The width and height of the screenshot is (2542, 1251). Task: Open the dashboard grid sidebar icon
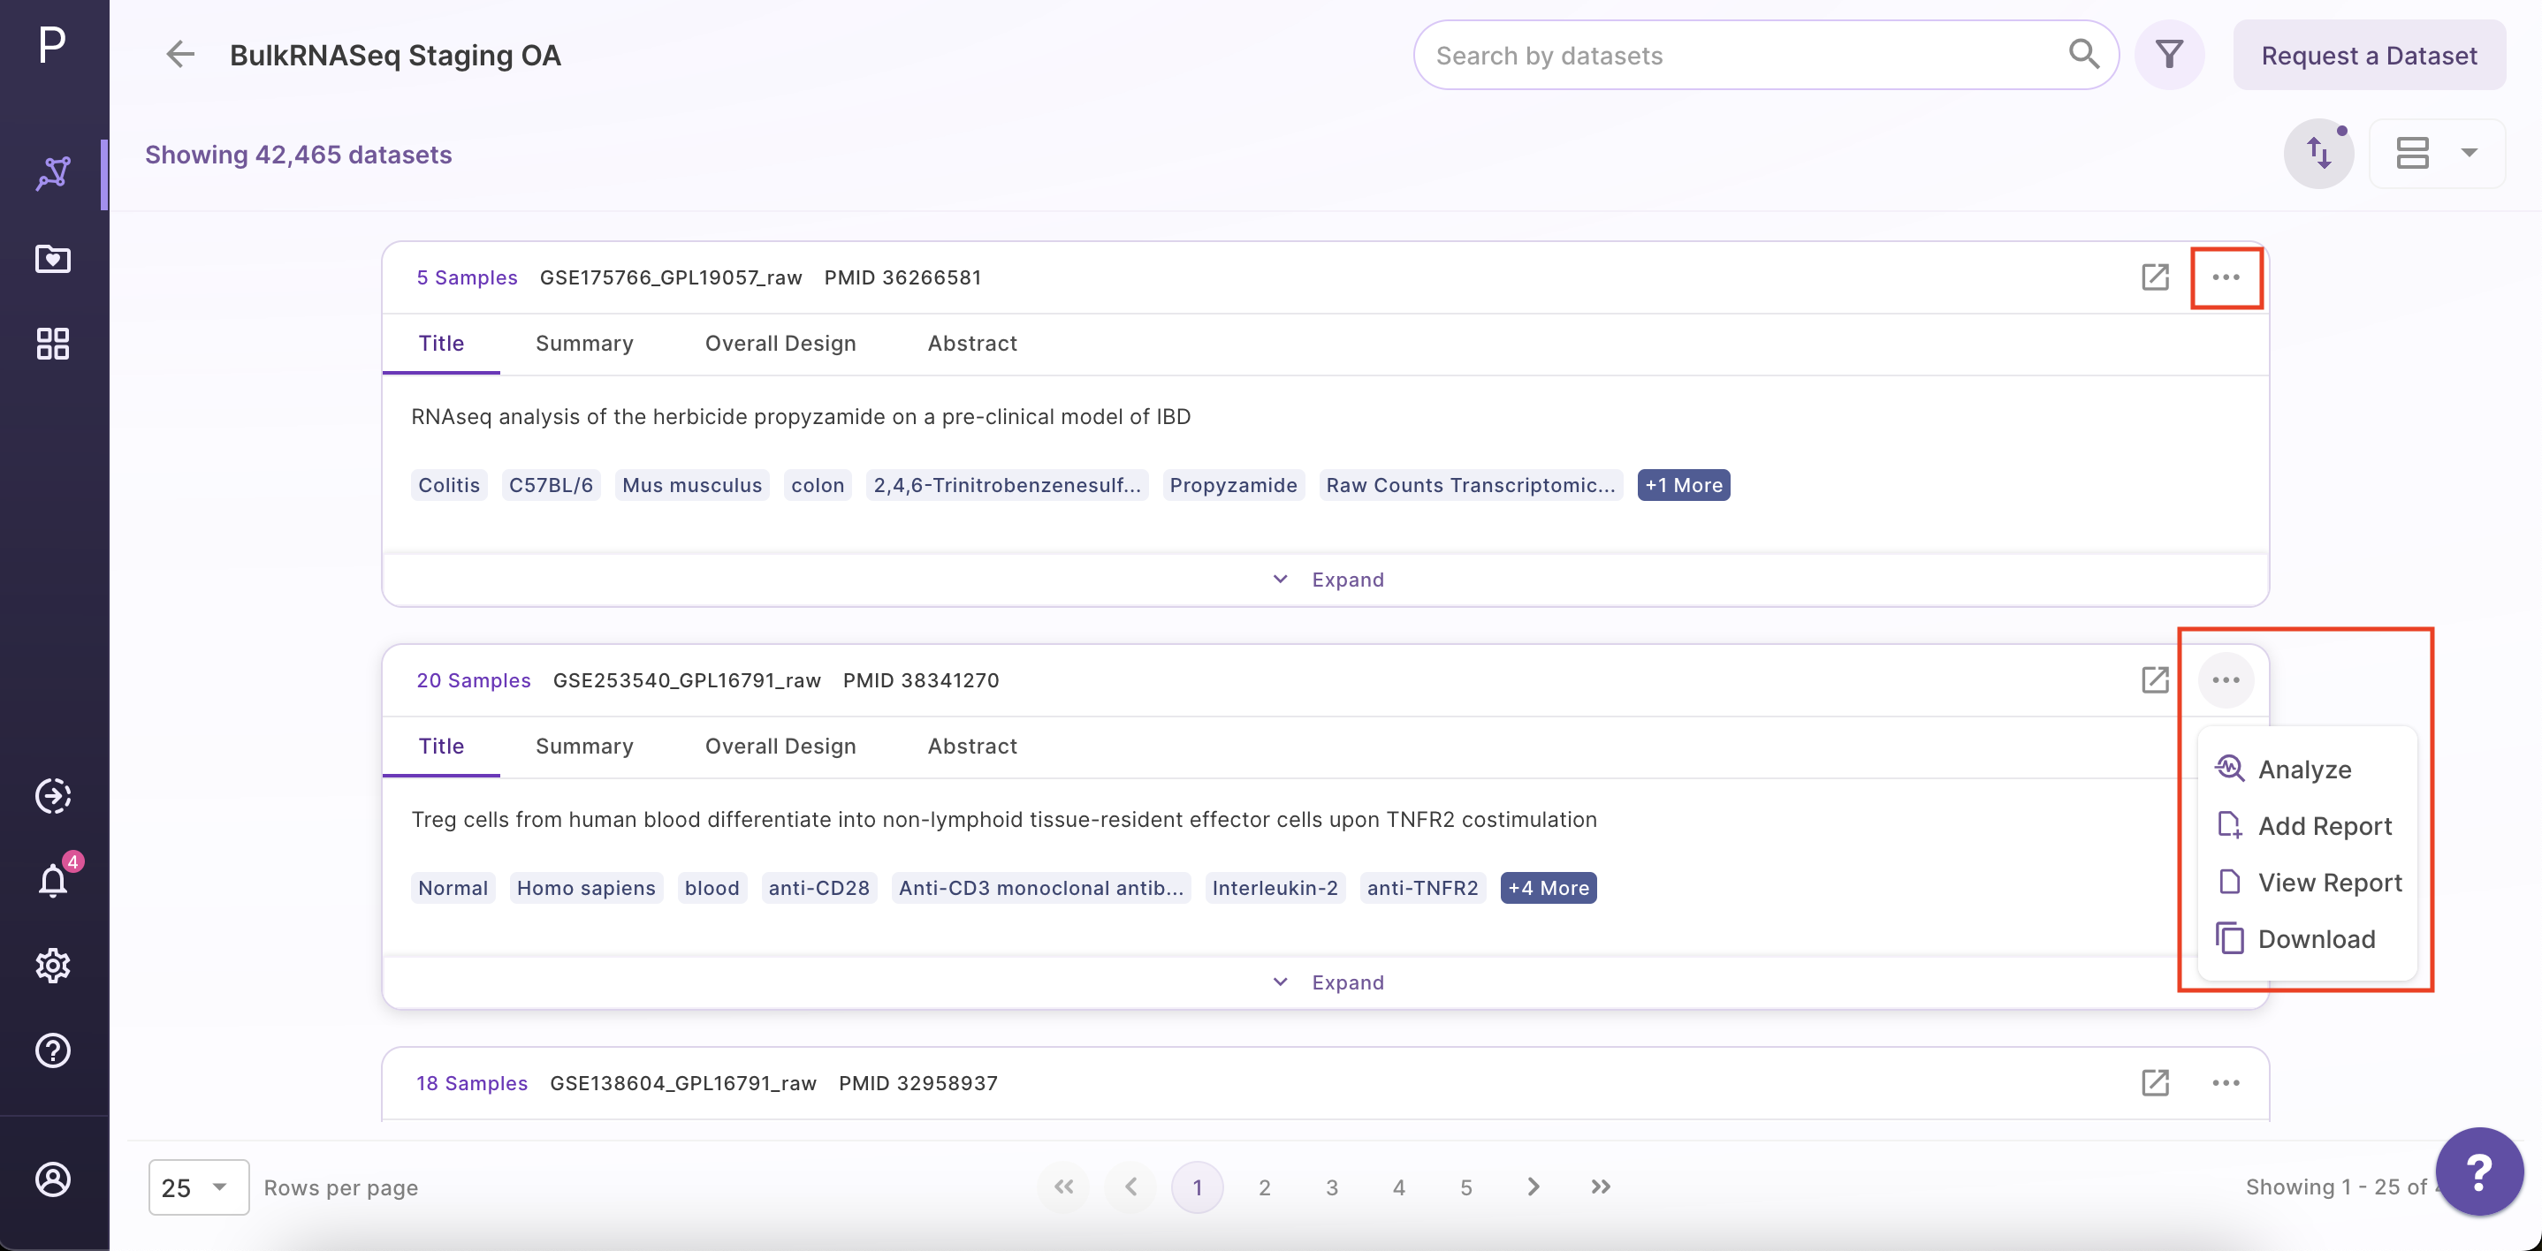pos(53,344)
